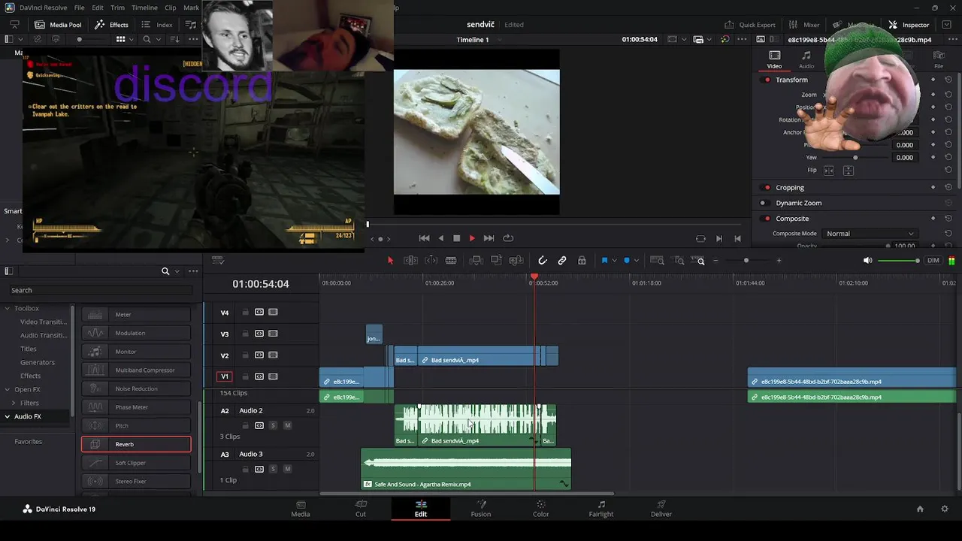Click the Flip vertical icon
This screenshot has width=962, height=541.
pyautogui.click(x=848, y=171)
